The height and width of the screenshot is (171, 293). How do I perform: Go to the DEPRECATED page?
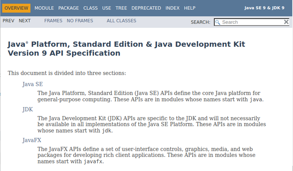pyautogui.click(x=146, y=8)
